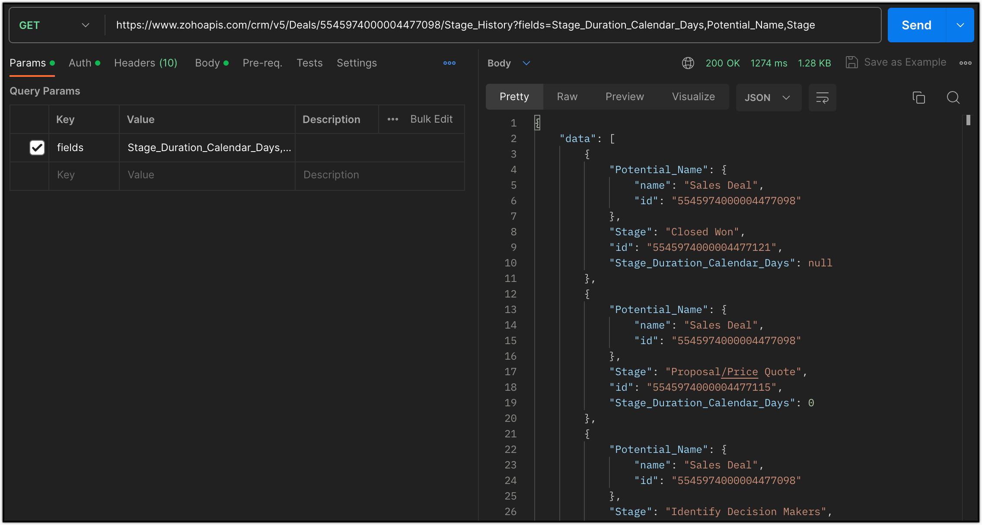Expand the Send button arrow menu
Viewport: 982px width, 525px height.
pyautogui.click(x=960, y=25)
